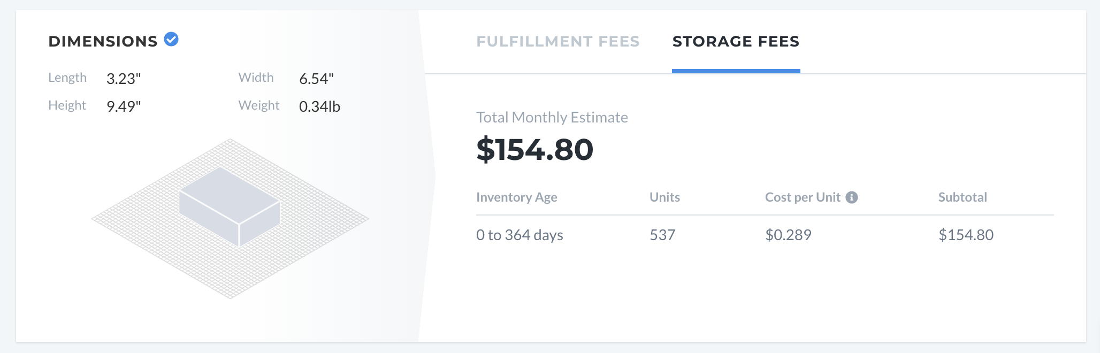Click the Inventory Age column header
Screen dimensions: 1100x353
(517, 197)
